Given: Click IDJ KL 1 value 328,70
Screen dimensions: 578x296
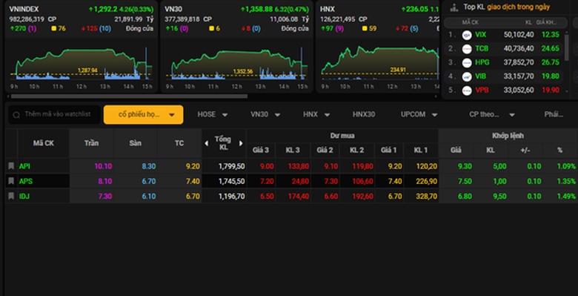Looking at the screenshot, I should 427,197.
